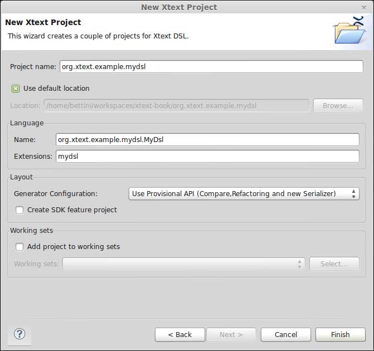Click the Extensions input field
374x351 pixels.
[207, 157]
